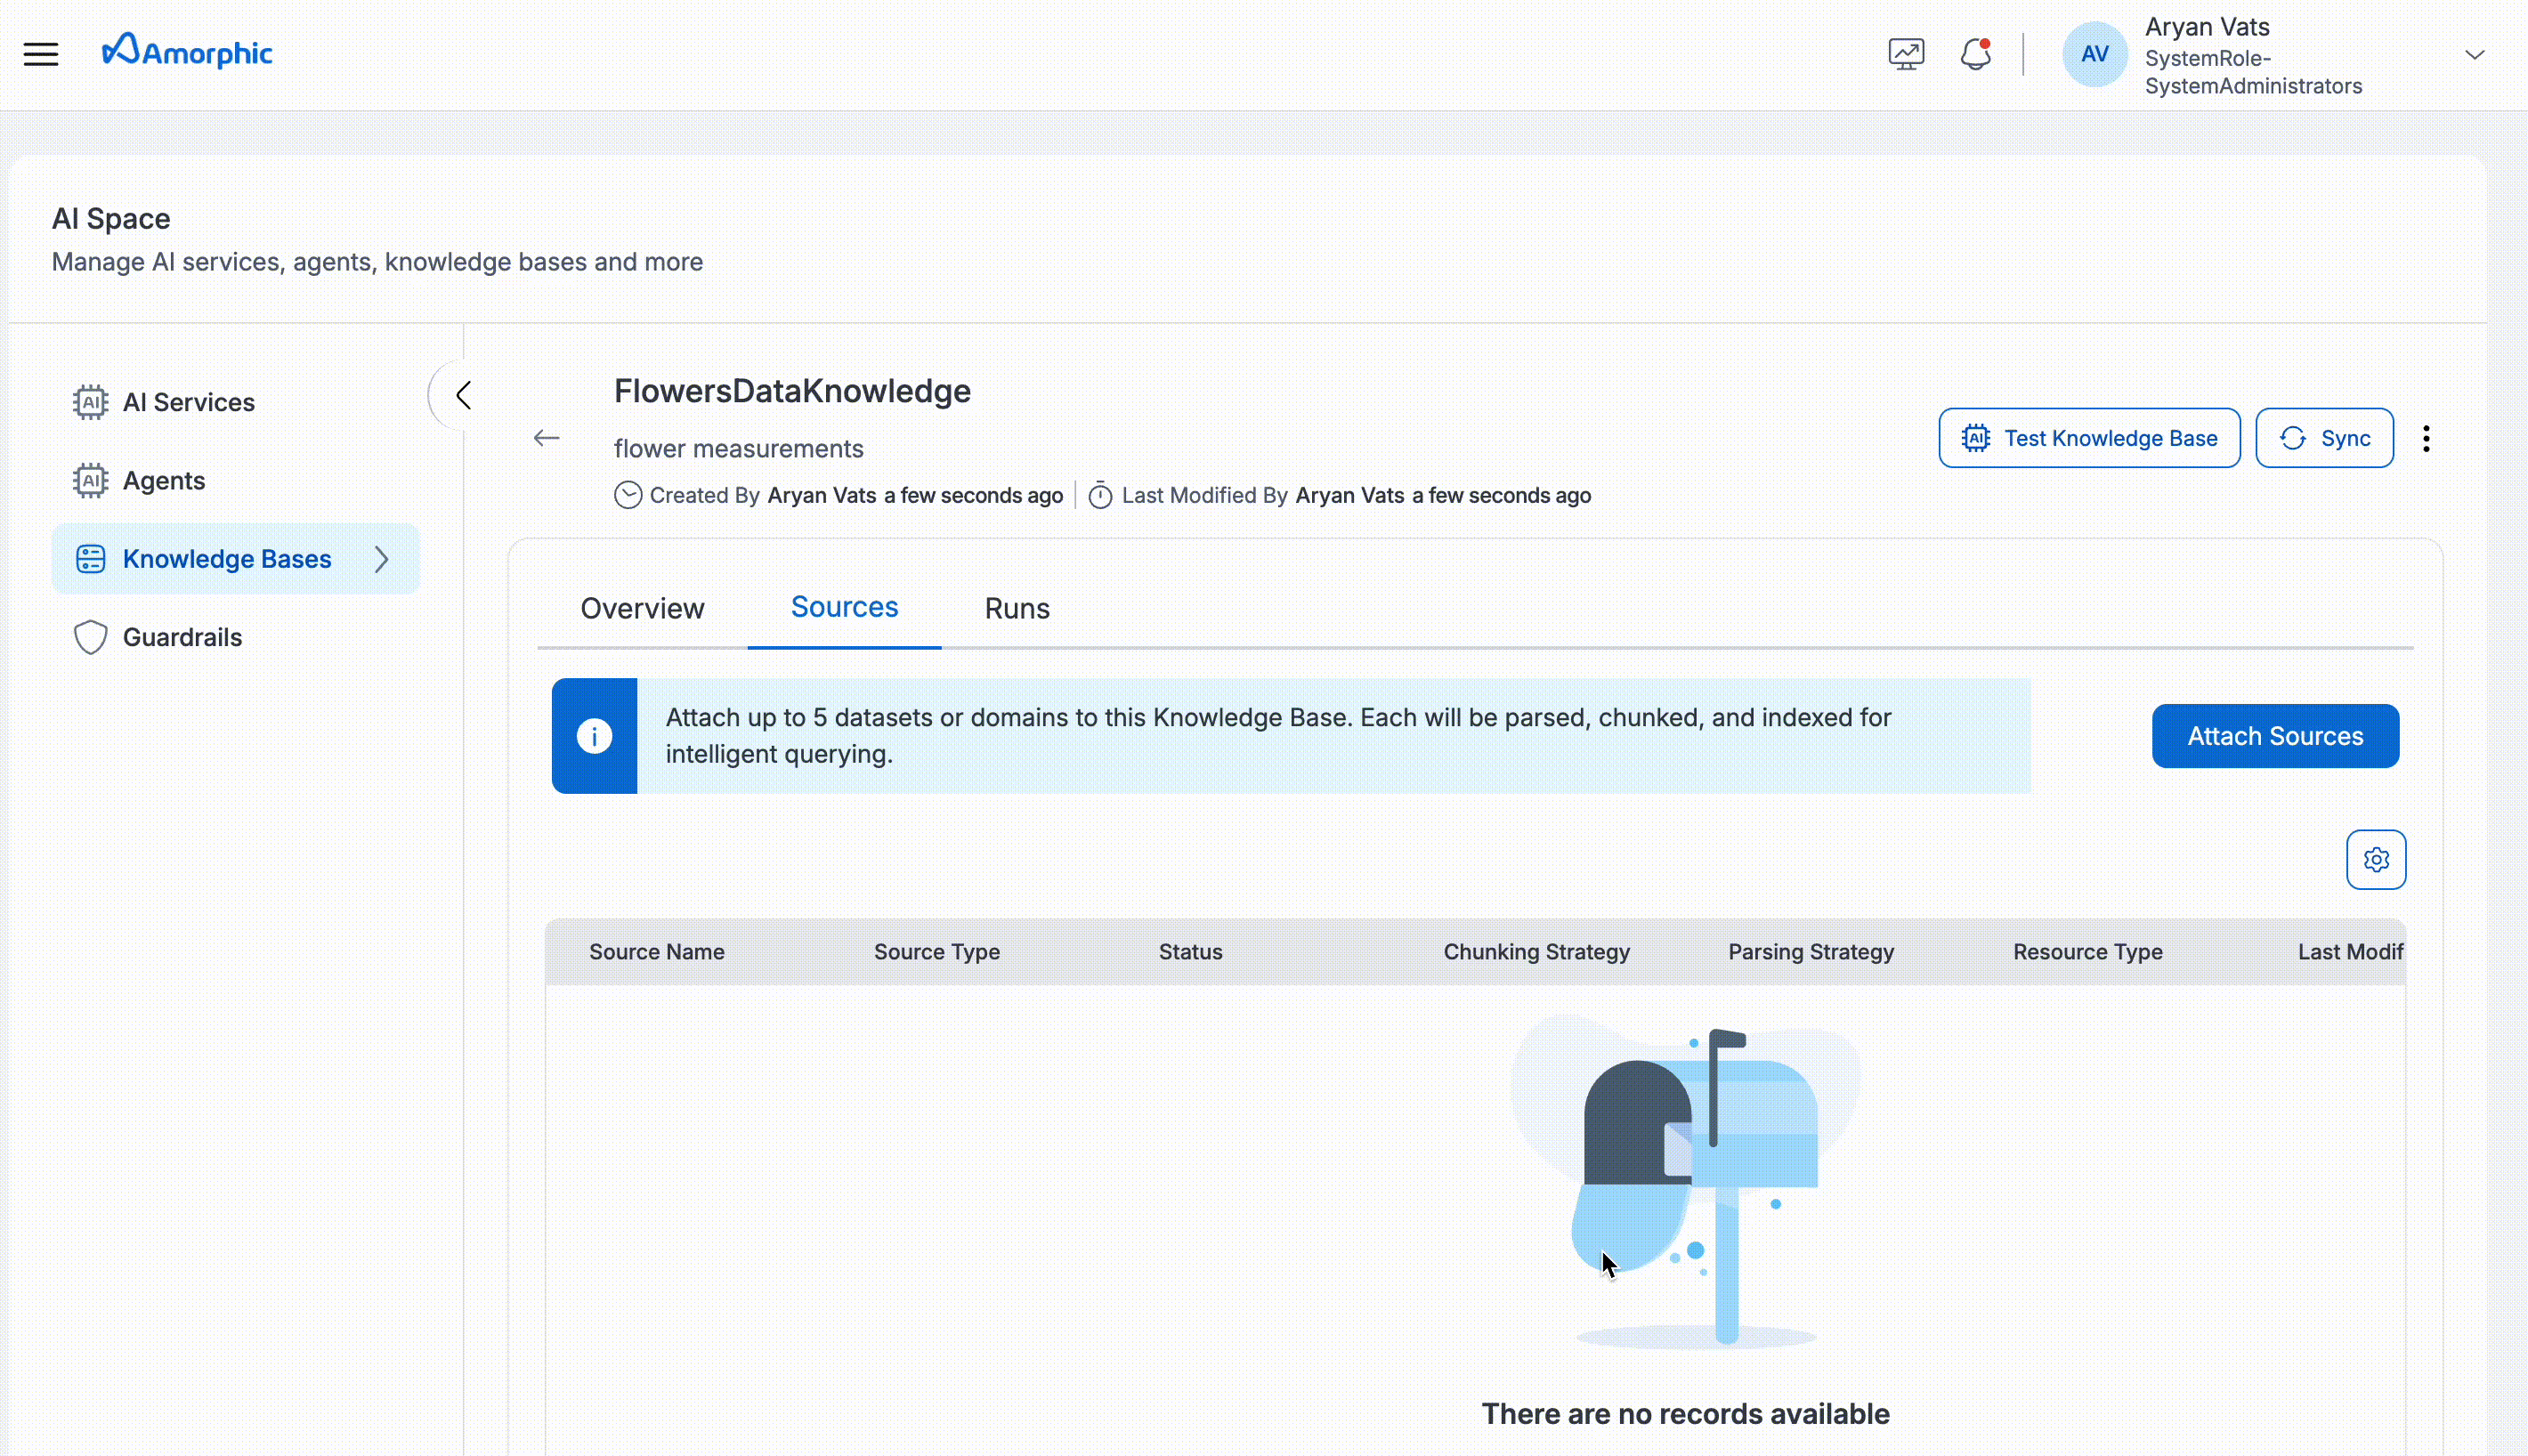Open the hamburger navigation menu
This screenshot has height=1456, width=2528.
click(42, 53)
